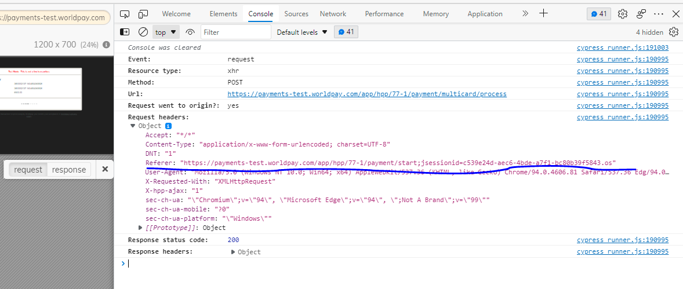
Task: Click the xhr resource type value
Action: (233, 71)
